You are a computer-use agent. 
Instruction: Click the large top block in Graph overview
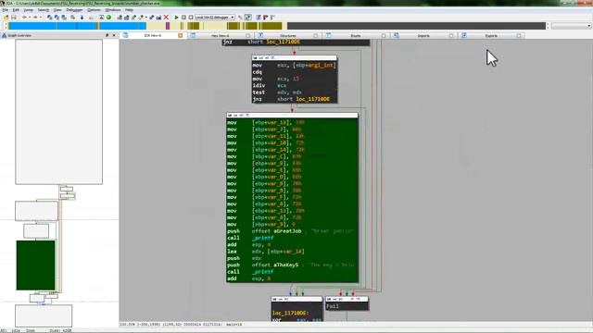coord(58,112)
